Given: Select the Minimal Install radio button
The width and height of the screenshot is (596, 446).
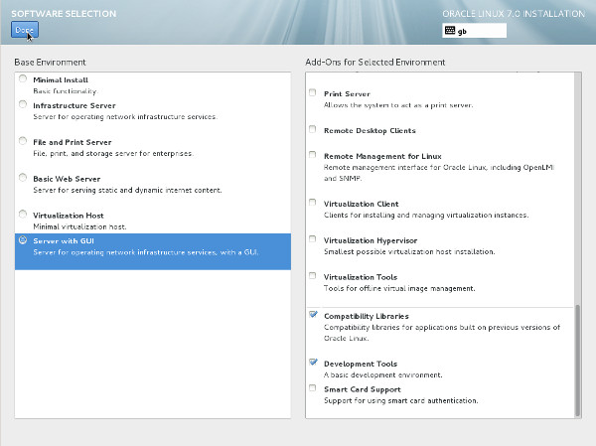Looking at the screenshot, I should coord(23,78).
